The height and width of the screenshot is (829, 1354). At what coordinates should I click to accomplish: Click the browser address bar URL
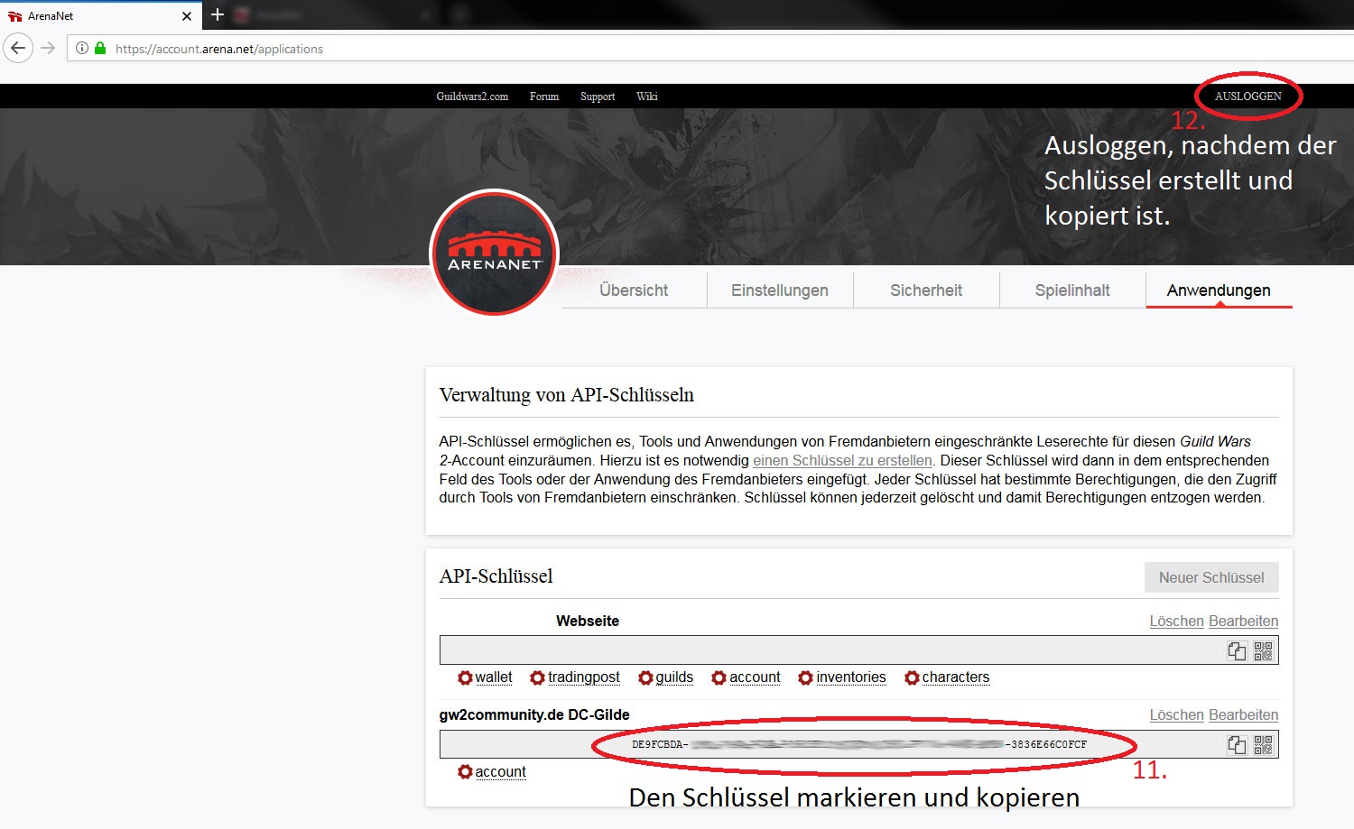[219, 49]
